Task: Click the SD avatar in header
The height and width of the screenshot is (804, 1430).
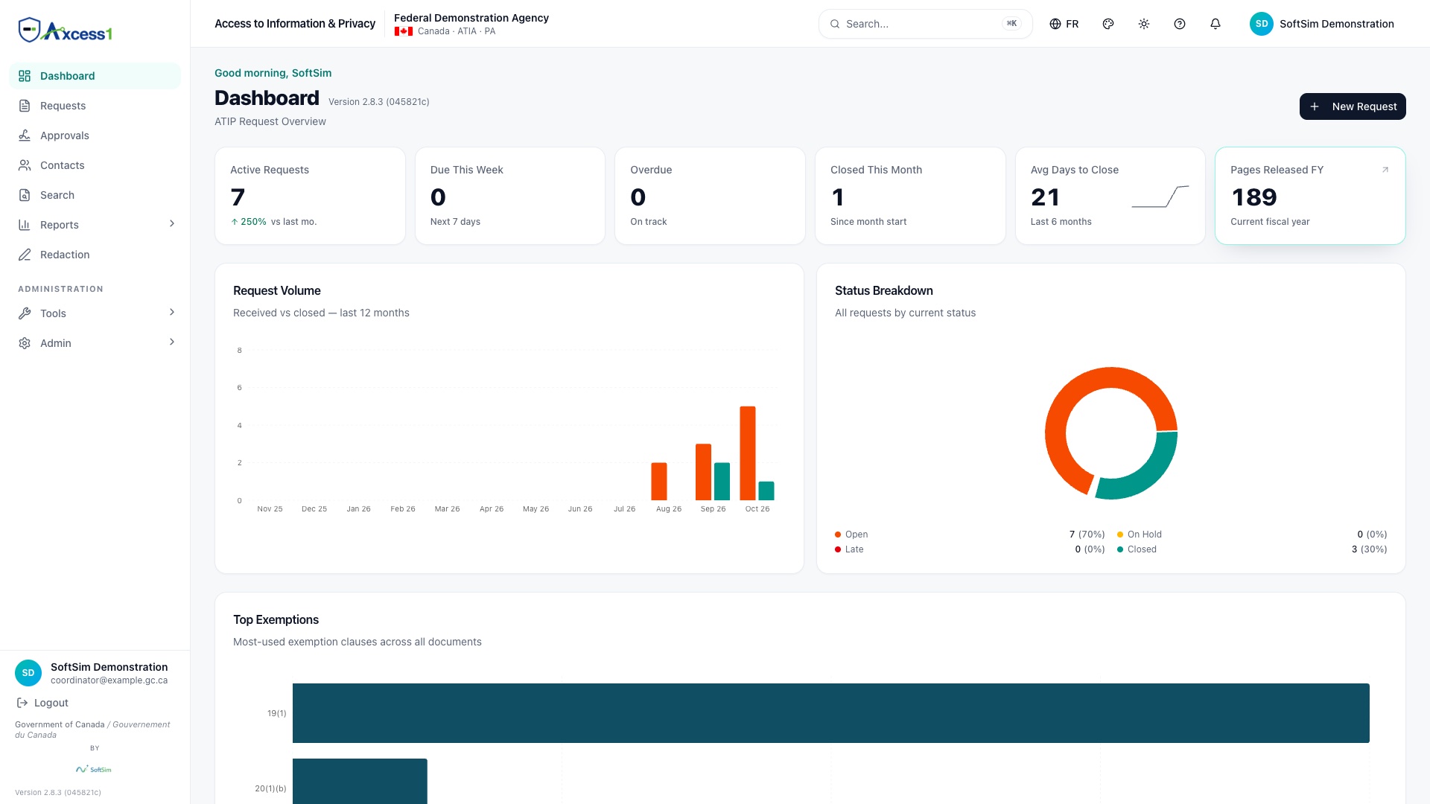Action: click(1262, 24)
